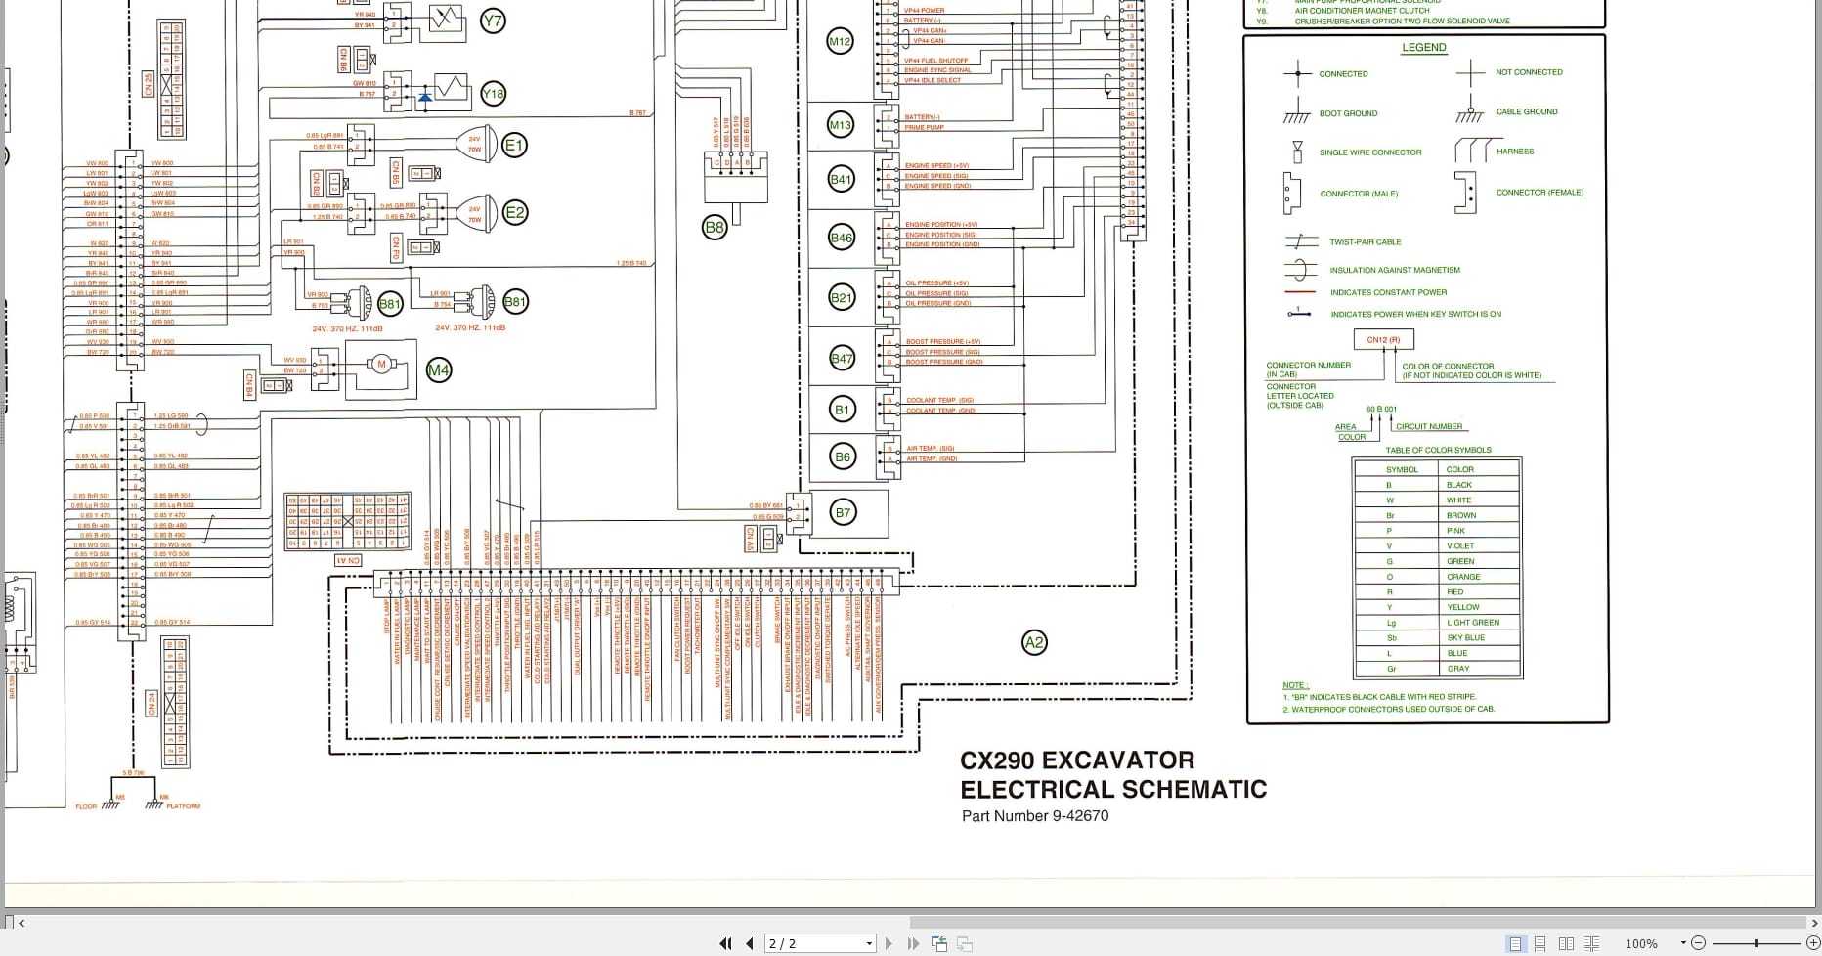Image resolution: width=1822 pixels, height=956 pixels.
Task: Zoom out using the minus icon
Action: click(x=1699, y=943)
